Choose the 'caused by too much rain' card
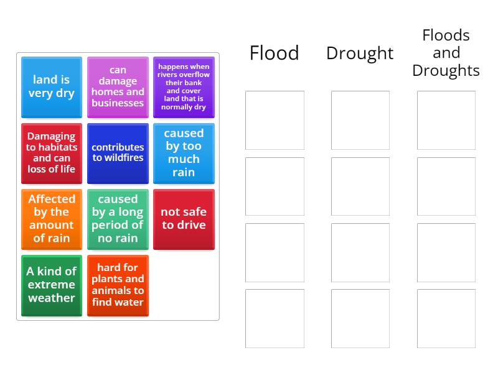 tap(184, 153)
